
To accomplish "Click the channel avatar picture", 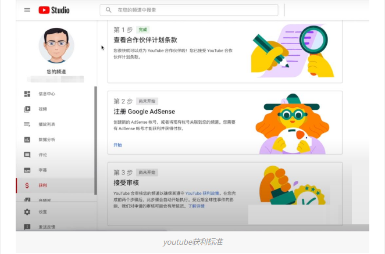I will 56,45.
